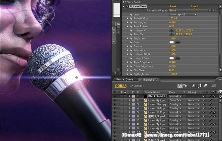222x141 pixels.
Task: Pick Hotspot Color with its eyedropper
Action: click(178, 58)
